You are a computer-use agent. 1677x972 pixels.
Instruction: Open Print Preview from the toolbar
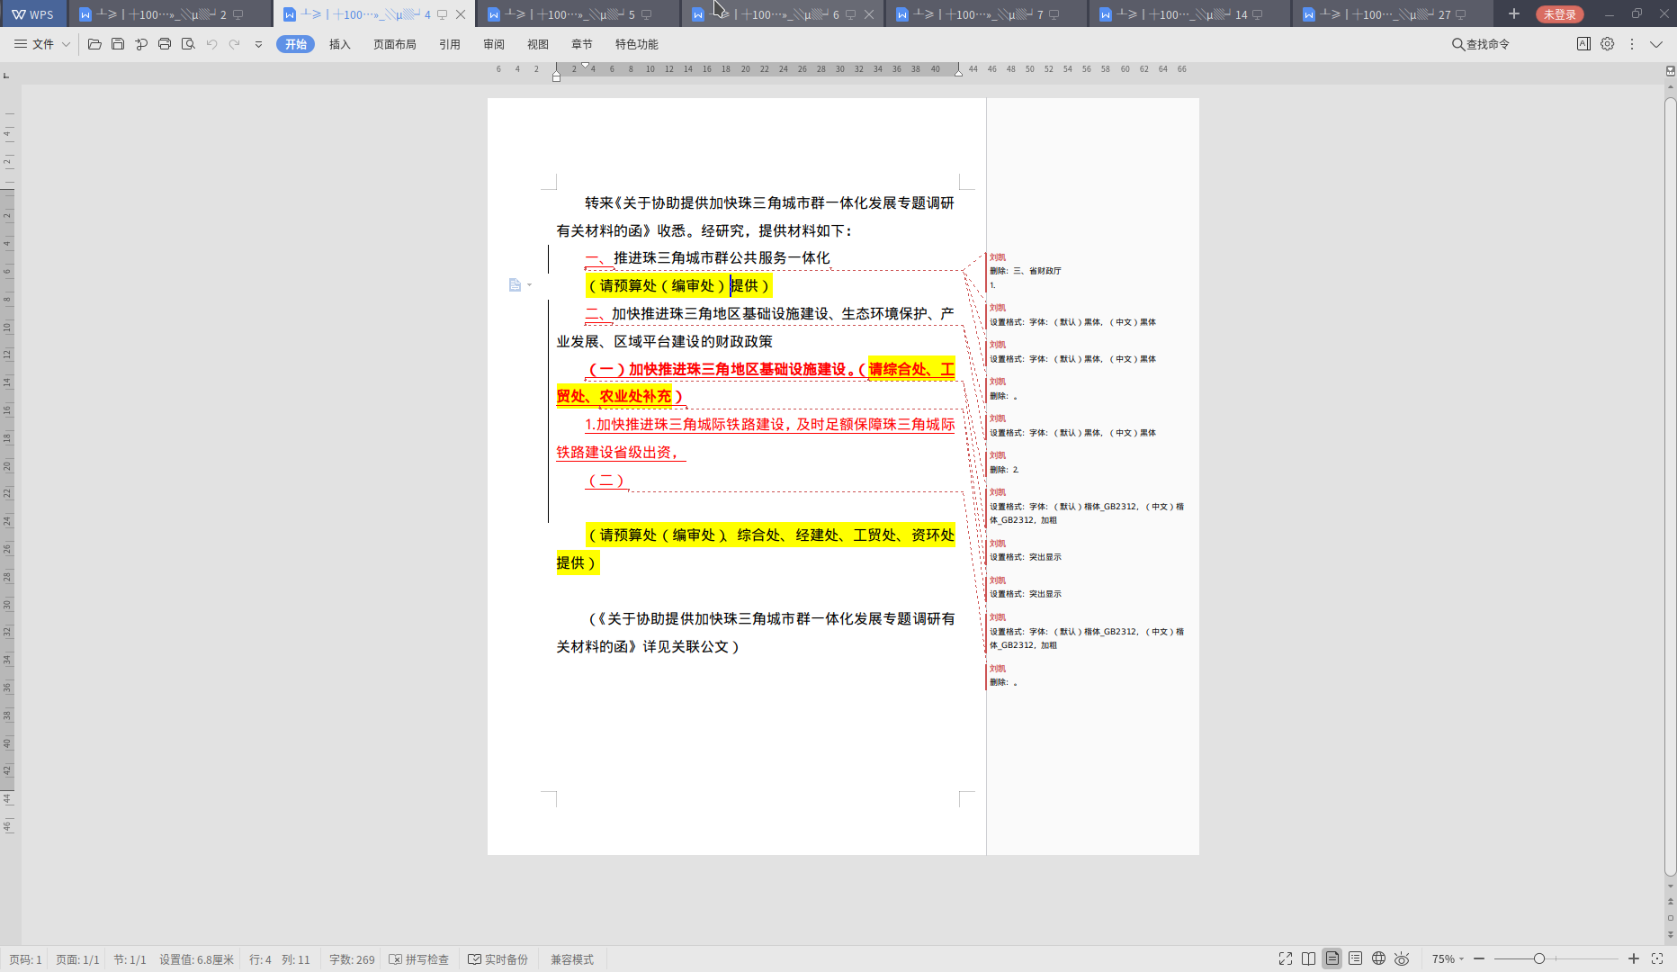188,44
